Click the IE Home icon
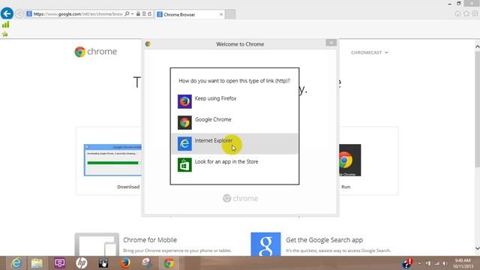Screen dimensions: 480x270 [457, 13]
